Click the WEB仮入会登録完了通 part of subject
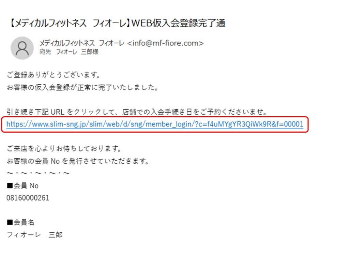 (x=179, y=23)
